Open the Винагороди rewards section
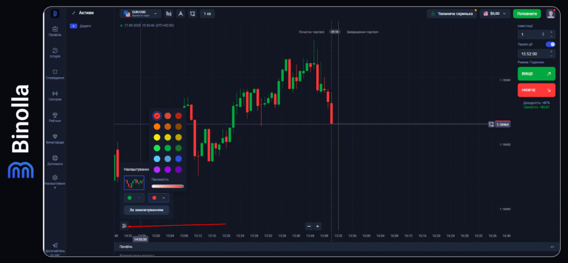 (x=55, y=139)
